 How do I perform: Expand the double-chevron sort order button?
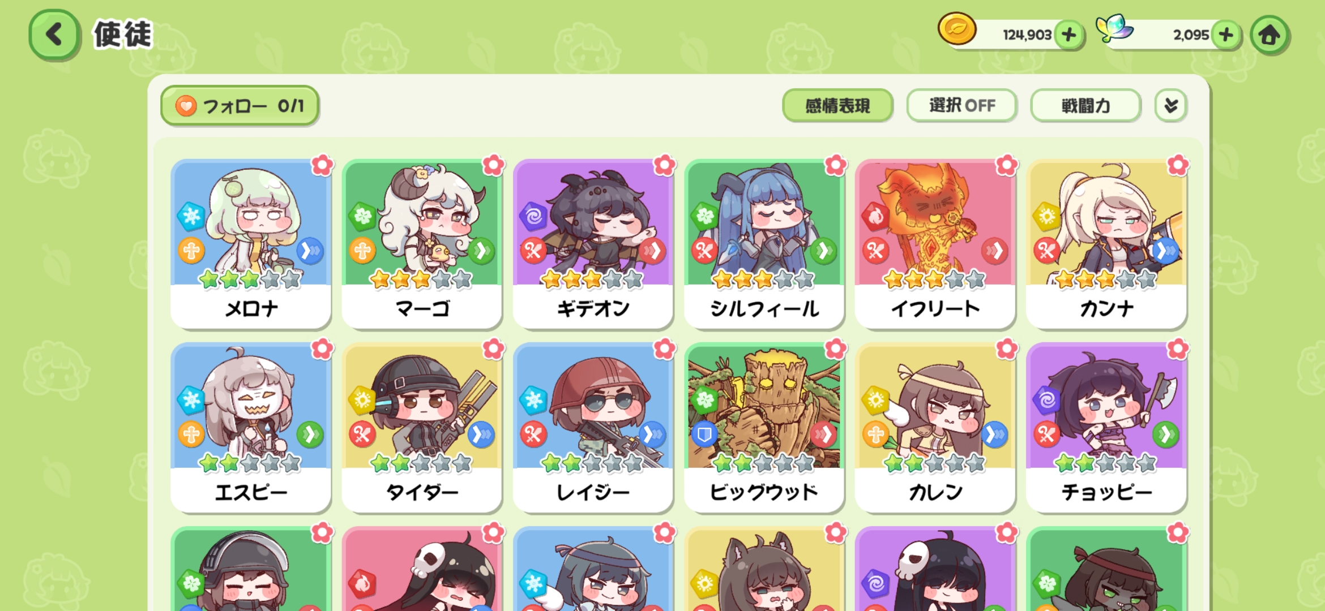pyautogui.click(x=1170, y=105)
